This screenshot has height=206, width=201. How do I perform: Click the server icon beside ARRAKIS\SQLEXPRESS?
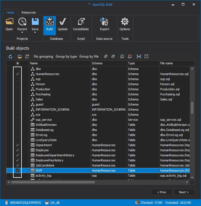pyautogui.click(x=6, y=203)
